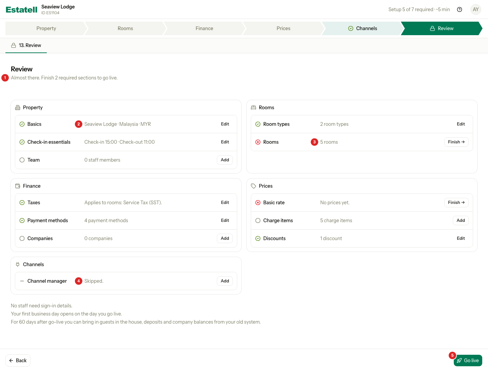Click the help question mark icon
This screenshot has width=488, height=372.
(460, 9)
